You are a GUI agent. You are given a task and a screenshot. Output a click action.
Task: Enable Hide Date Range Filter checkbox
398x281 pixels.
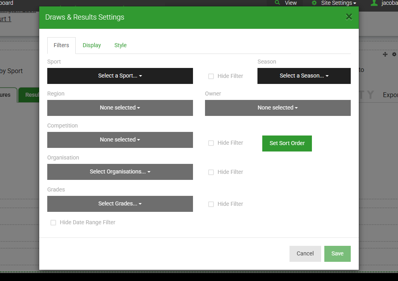pos(53,223)
